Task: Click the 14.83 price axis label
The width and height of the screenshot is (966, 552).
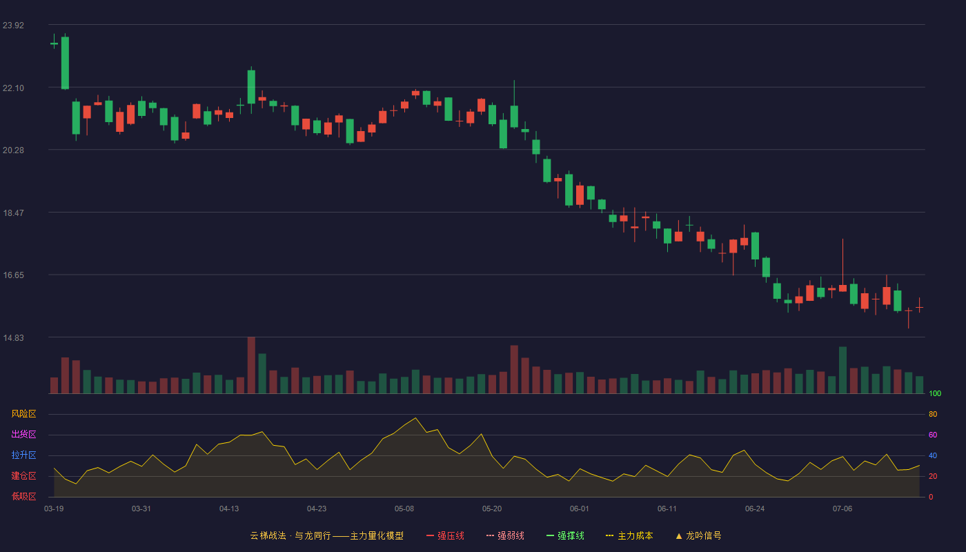Action: point(13,338)
